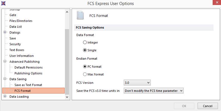Choose PC format endian option
Viewport: 221px width, 111px height.
[85, 67]
